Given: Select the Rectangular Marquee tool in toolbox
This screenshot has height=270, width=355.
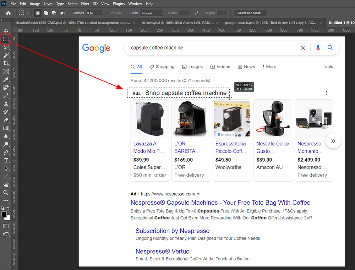Looking at the screenshot, I should (6, 39).
